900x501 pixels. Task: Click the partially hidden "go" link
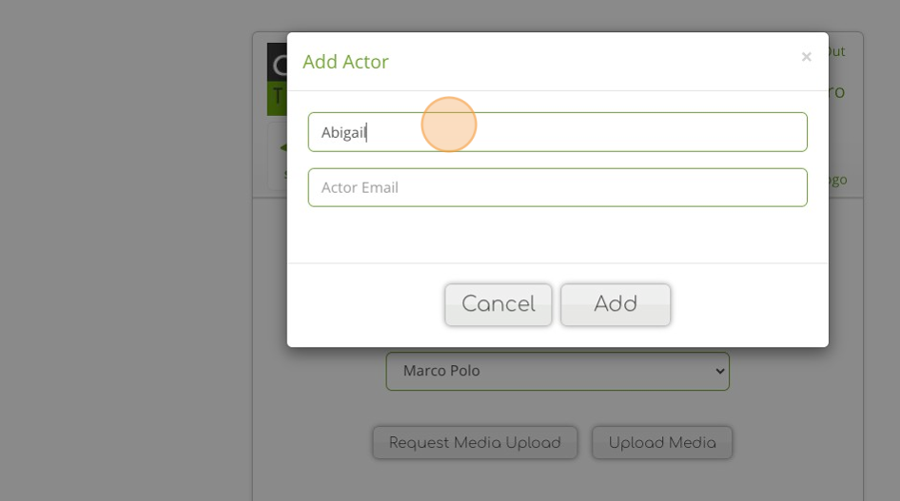tap(837, 180)
